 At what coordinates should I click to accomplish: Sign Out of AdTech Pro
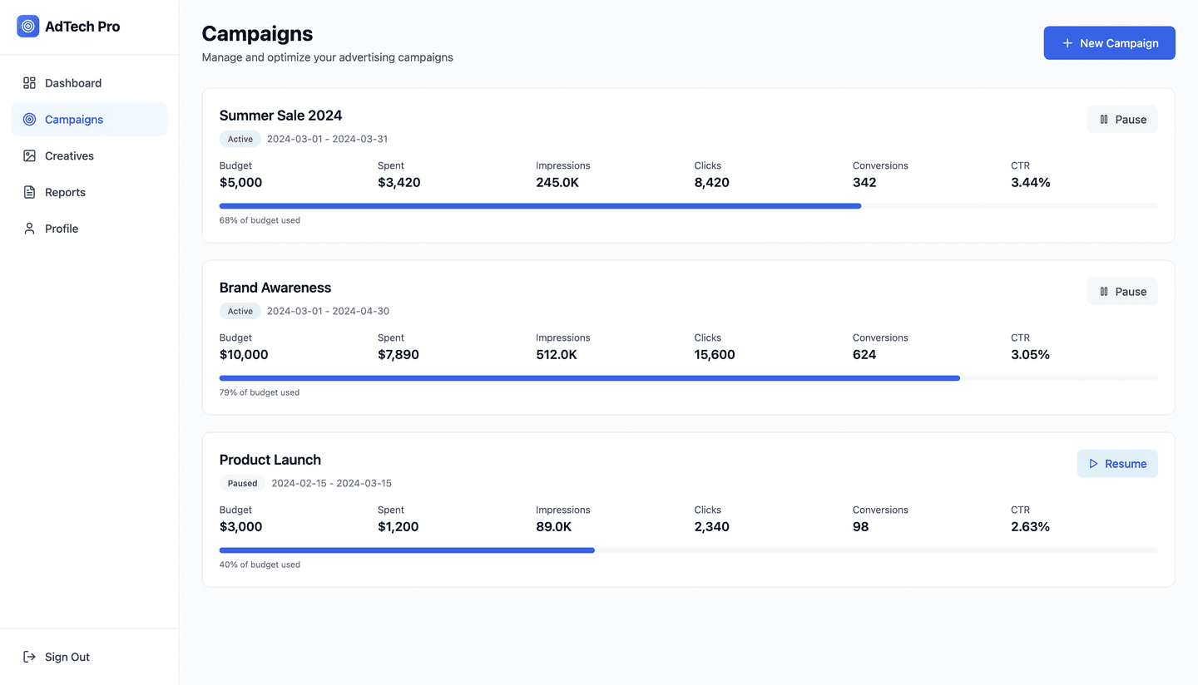[x=67, y=657]
